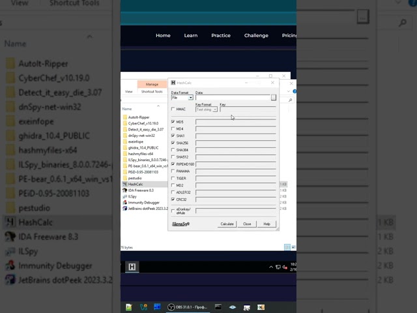The height and width of the screenshot is (313, 417).
Task: Click the Detect_it_easy_die_3.07 folder icon in Explorer list
Action: click(x=125, y=129)
